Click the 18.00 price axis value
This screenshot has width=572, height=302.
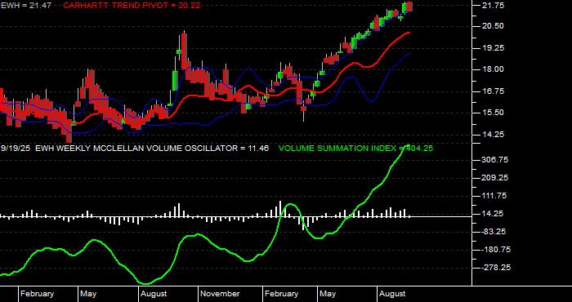[x=493, y=69]
